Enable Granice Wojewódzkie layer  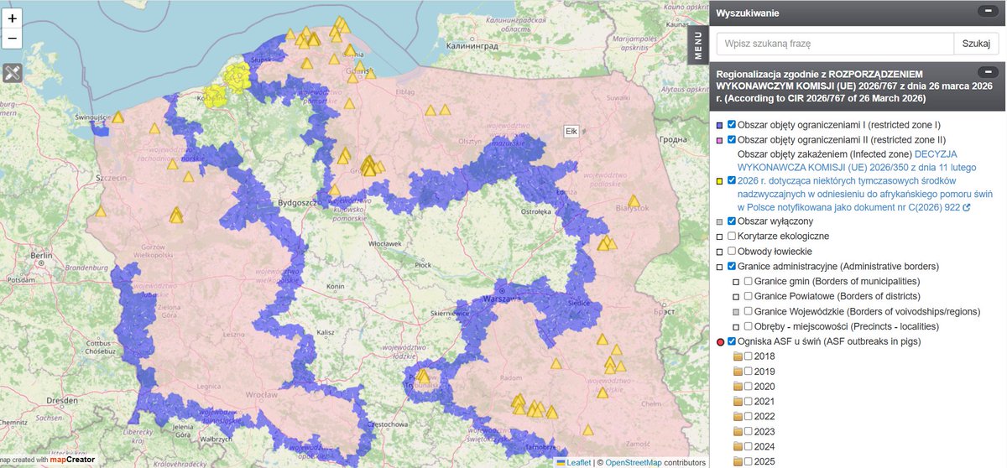pos(749,311)
